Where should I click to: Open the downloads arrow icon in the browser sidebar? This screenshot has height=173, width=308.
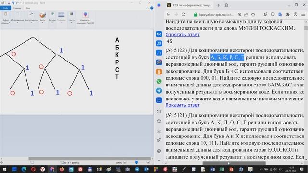coord(159,131)
